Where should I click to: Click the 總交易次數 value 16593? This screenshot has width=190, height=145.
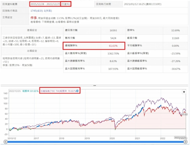(x=113, y=30)
